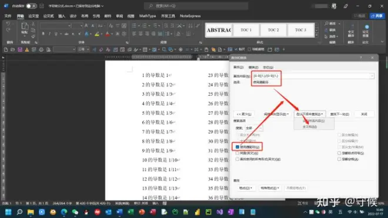This screenshot has width=388, height=218.
Task: Click inside the 查找内容 search text field
Action: click(x=313, y=76)
